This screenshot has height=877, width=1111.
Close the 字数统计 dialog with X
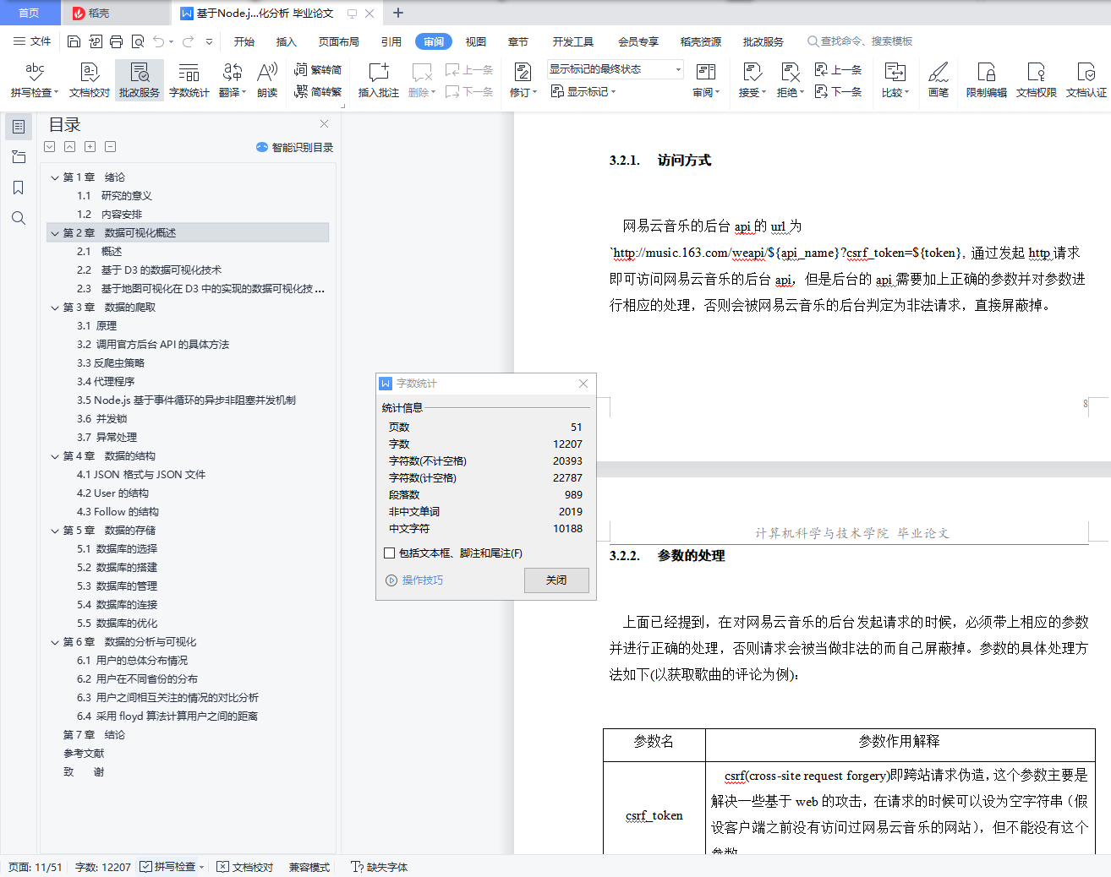tap(583, 384)
